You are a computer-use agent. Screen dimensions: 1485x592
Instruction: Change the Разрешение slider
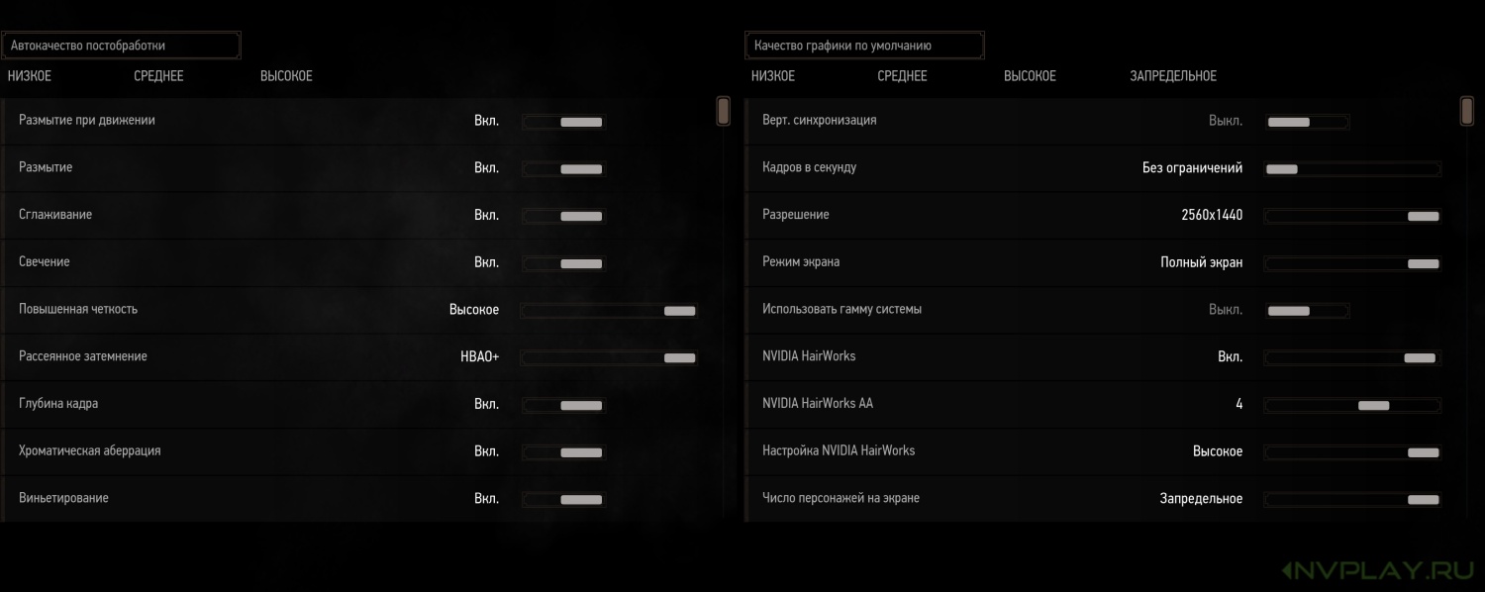click(x=1352, y=216)
